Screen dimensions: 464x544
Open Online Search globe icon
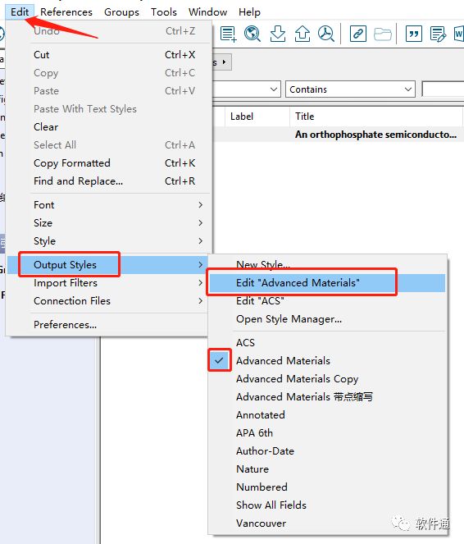pyautogui.click(x=252, y=34)
